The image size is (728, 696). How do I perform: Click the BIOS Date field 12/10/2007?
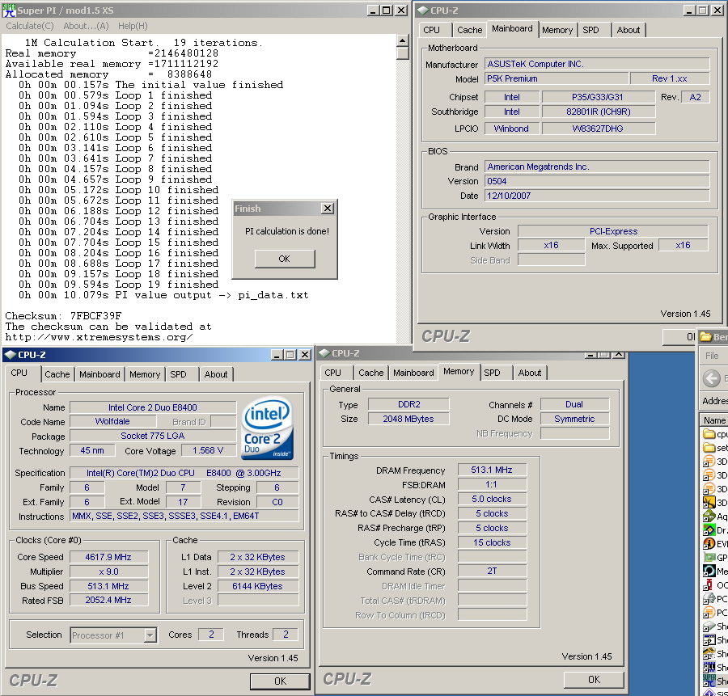pos(597,196)
